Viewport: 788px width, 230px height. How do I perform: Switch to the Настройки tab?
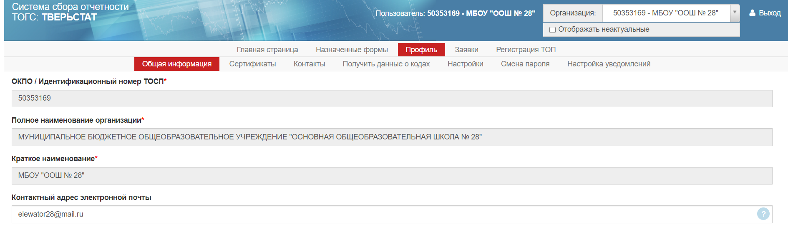465,64
